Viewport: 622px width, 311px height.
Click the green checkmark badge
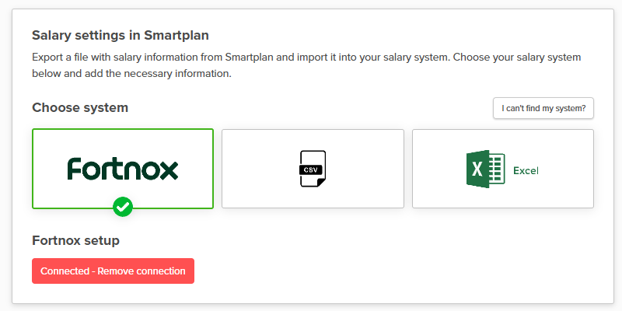(x=123, y=207)
